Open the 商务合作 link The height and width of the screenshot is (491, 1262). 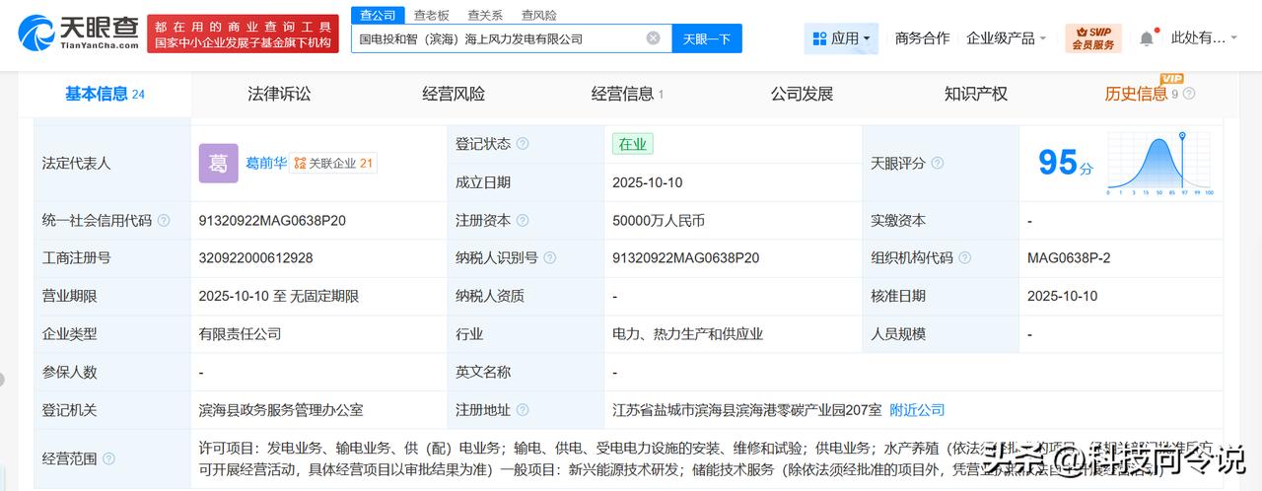coord(922,38)
